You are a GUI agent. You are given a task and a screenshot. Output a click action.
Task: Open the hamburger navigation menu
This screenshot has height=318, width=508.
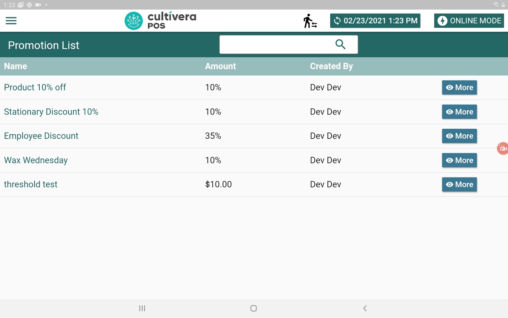(11, 21)
